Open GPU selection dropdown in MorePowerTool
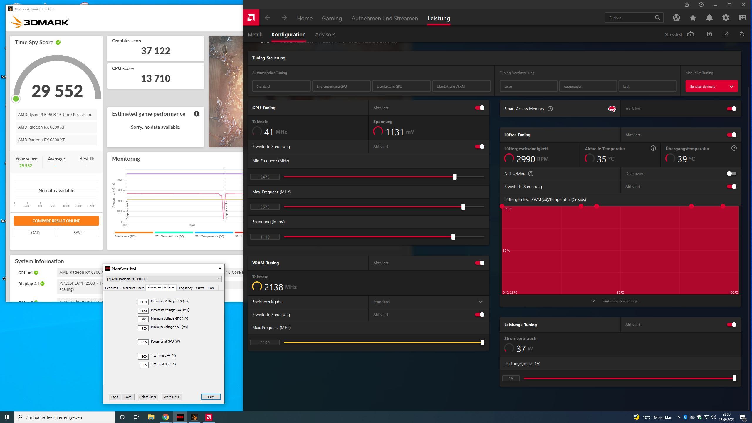 [164, 279]
